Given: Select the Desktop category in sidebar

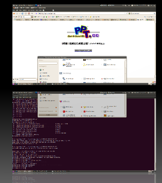Looking at the screenshot, I should (44, 79).
